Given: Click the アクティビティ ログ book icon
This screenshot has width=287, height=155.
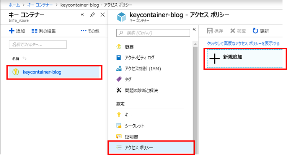Looking at the screenshot, I should [119, 57].
